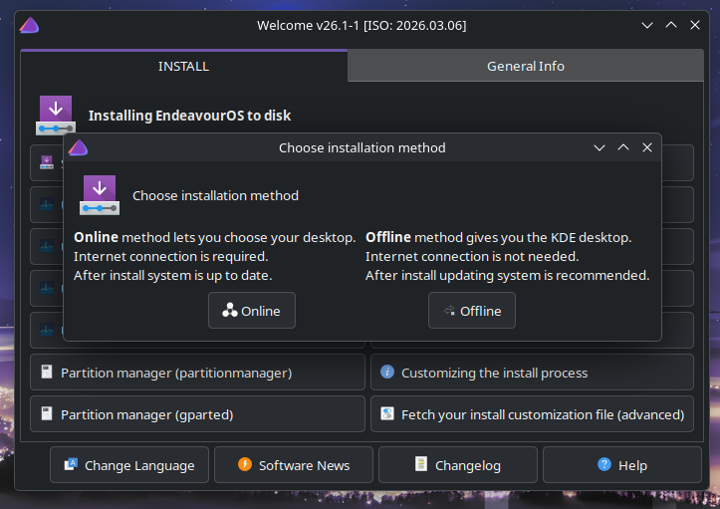Click the disk install icon in the Welcome header
The width and height of the screenshot is (720, 509).
(56, 115)
